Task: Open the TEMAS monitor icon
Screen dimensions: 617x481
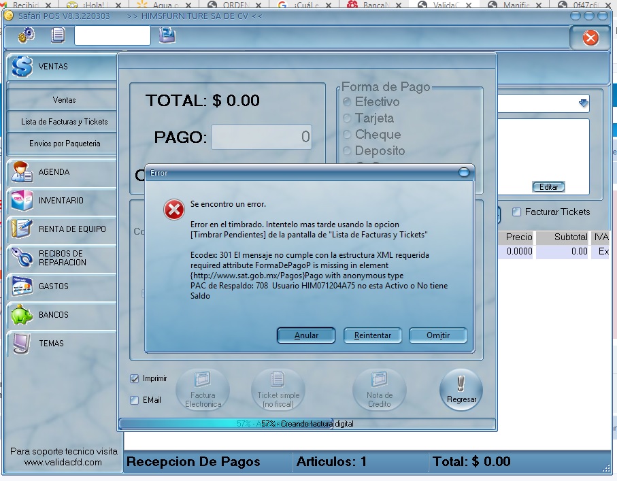Action: (x=22, y=344)
